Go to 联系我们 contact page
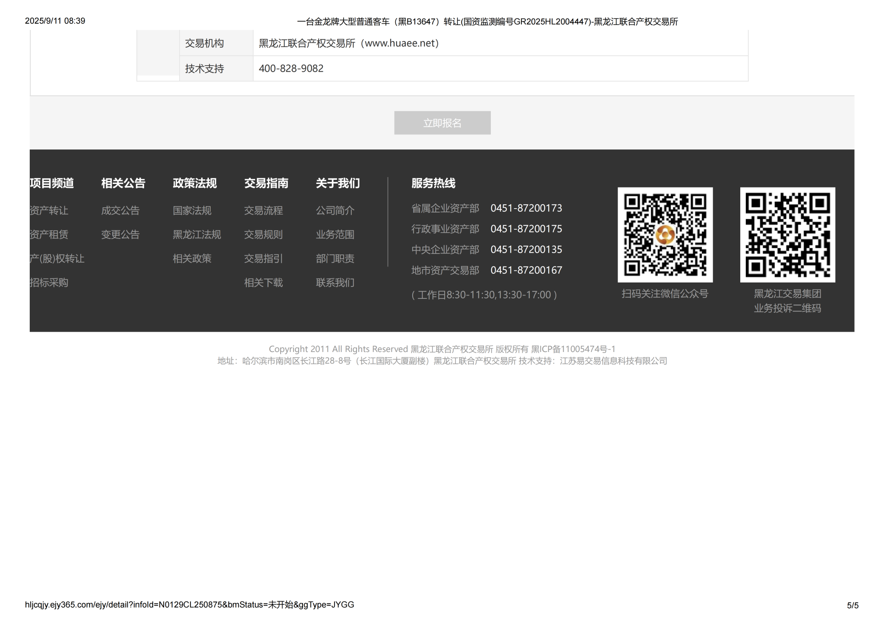The height and width of the screenshot is (625, 884). click(x=335, y=282)
